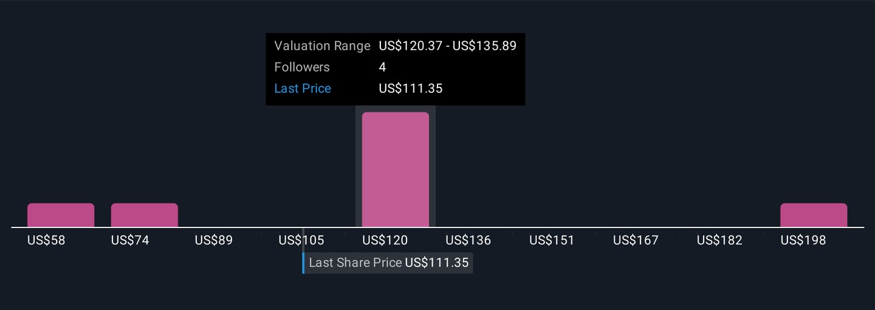This screenshot has height=310, width=875.
Task: Select the US$151 axis label
Action: (552, 240)
